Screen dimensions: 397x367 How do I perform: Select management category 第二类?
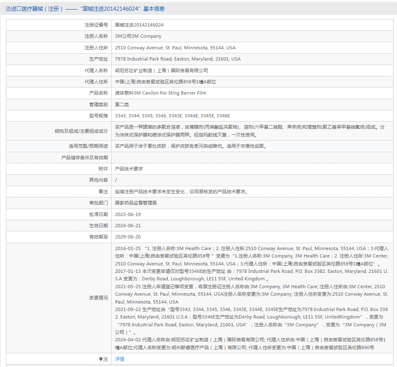[x=122, y=105]
